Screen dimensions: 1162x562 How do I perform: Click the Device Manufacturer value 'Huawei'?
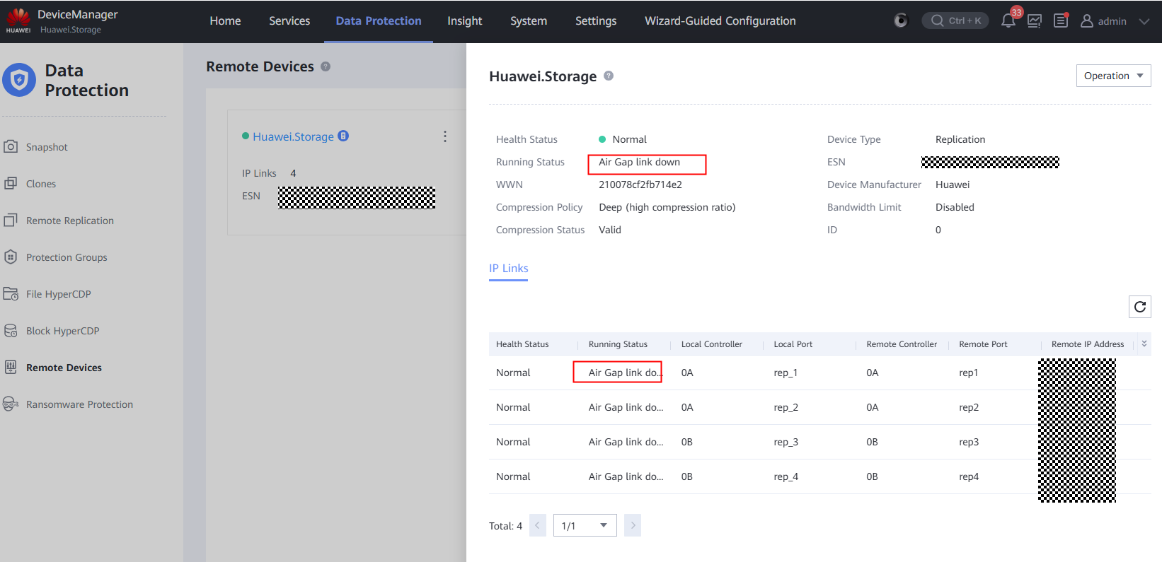(x=953, y=185)
